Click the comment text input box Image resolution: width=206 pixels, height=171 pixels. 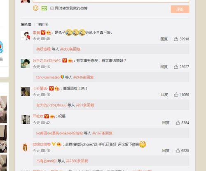coord(111,1)
